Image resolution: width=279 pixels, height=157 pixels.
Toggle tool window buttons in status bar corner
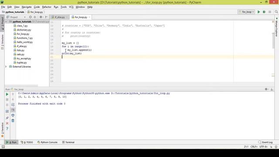[3, 147]
